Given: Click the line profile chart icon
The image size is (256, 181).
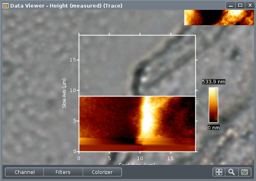Looking at the screenshot, I should coord(244,172).
